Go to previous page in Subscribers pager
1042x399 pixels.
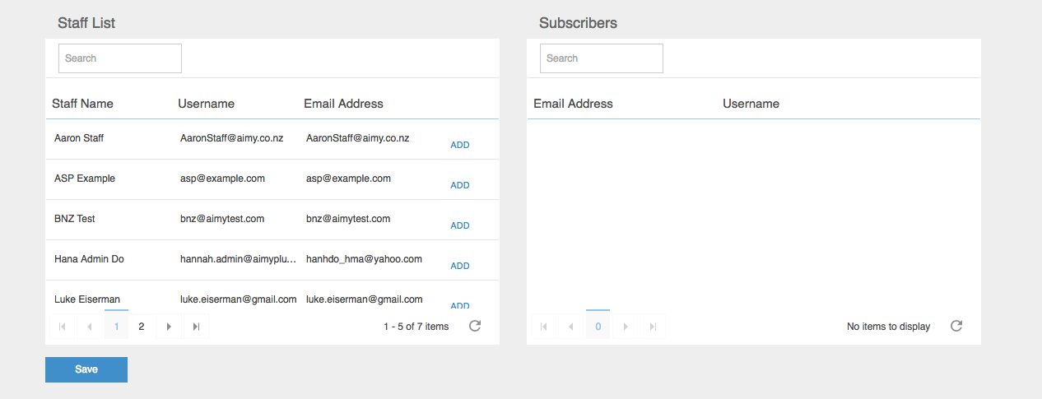(571, 327)
